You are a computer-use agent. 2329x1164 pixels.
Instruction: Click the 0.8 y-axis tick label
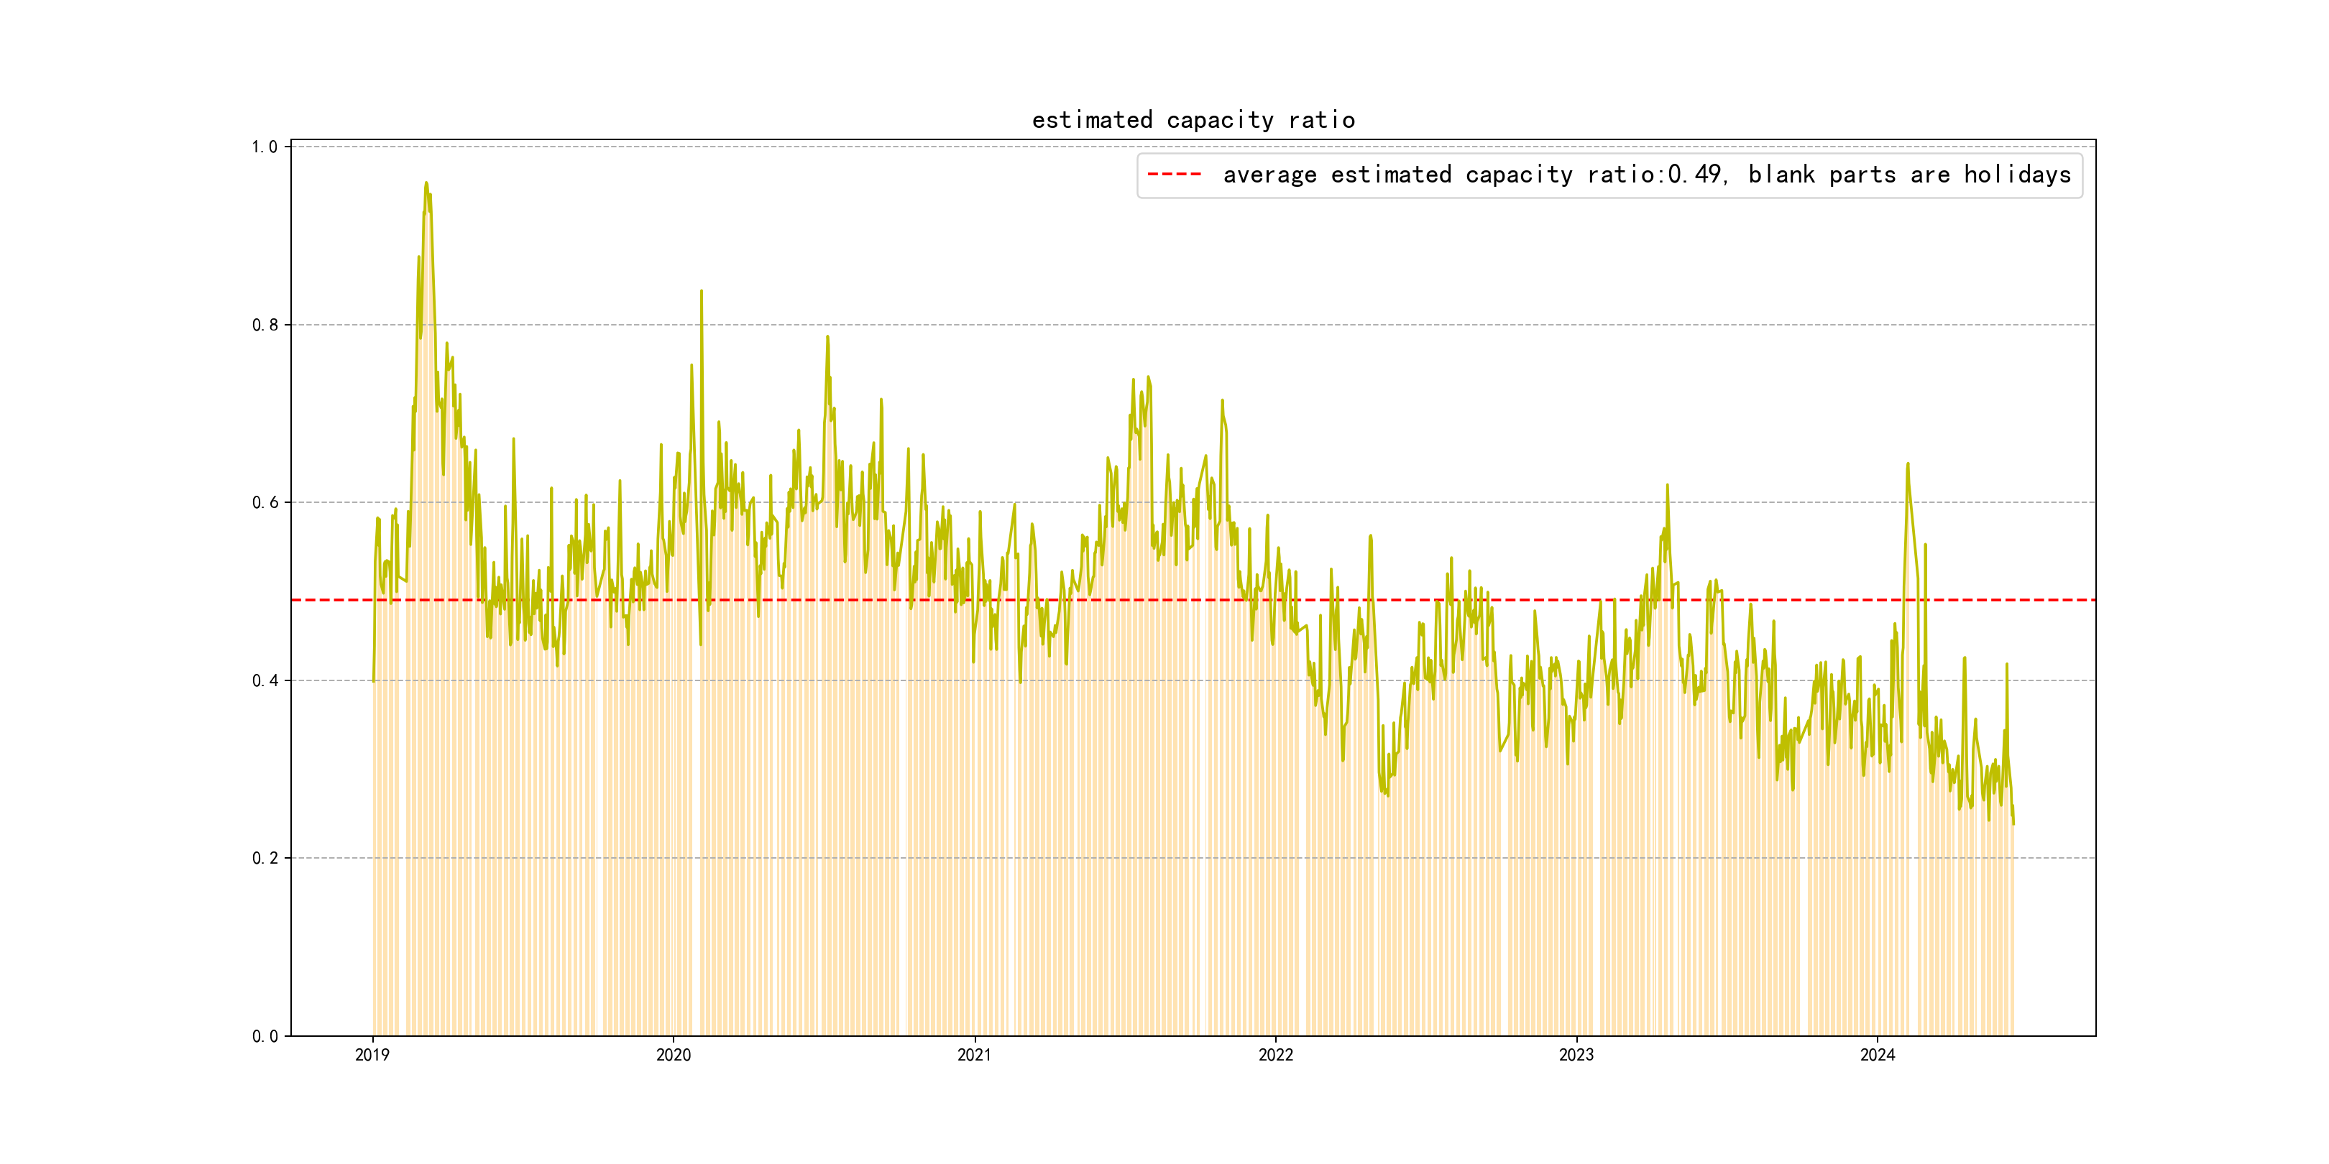click(264, 325)
